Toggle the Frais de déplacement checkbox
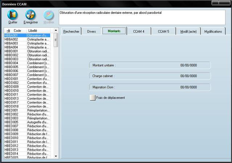 click(92, 98)
